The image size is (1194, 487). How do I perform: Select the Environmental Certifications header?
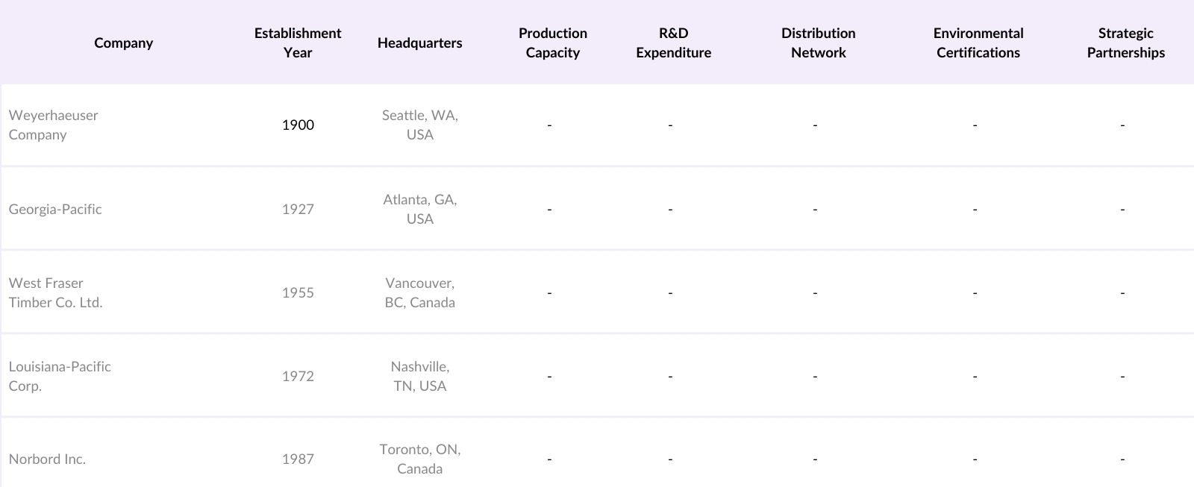click(978, 43)
